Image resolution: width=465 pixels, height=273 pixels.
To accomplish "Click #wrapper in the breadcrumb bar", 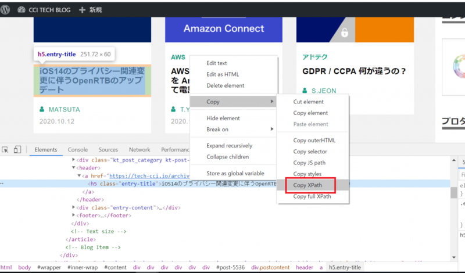I will pyautogui.click(x=49, y=267).
